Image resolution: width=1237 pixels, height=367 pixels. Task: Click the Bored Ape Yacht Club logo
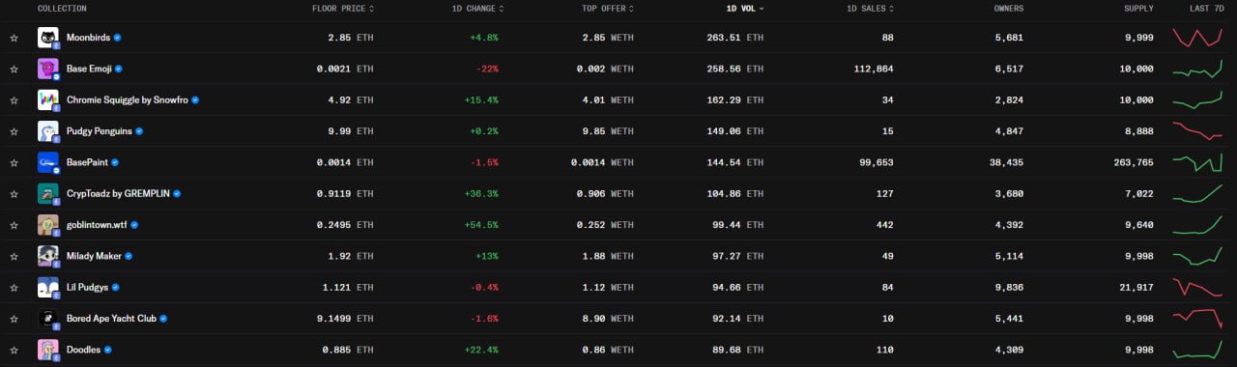[x=48, y=319]
